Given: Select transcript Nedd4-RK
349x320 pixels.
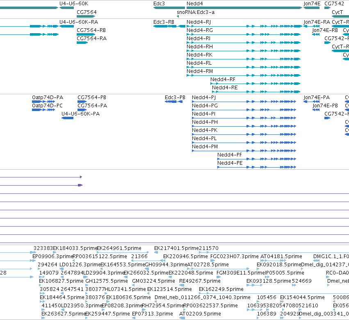Looking at the screenshot, I should pyautogui.click(x=244, y=59).
